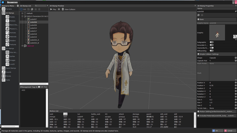Click the Cancel button

[230, 131]
